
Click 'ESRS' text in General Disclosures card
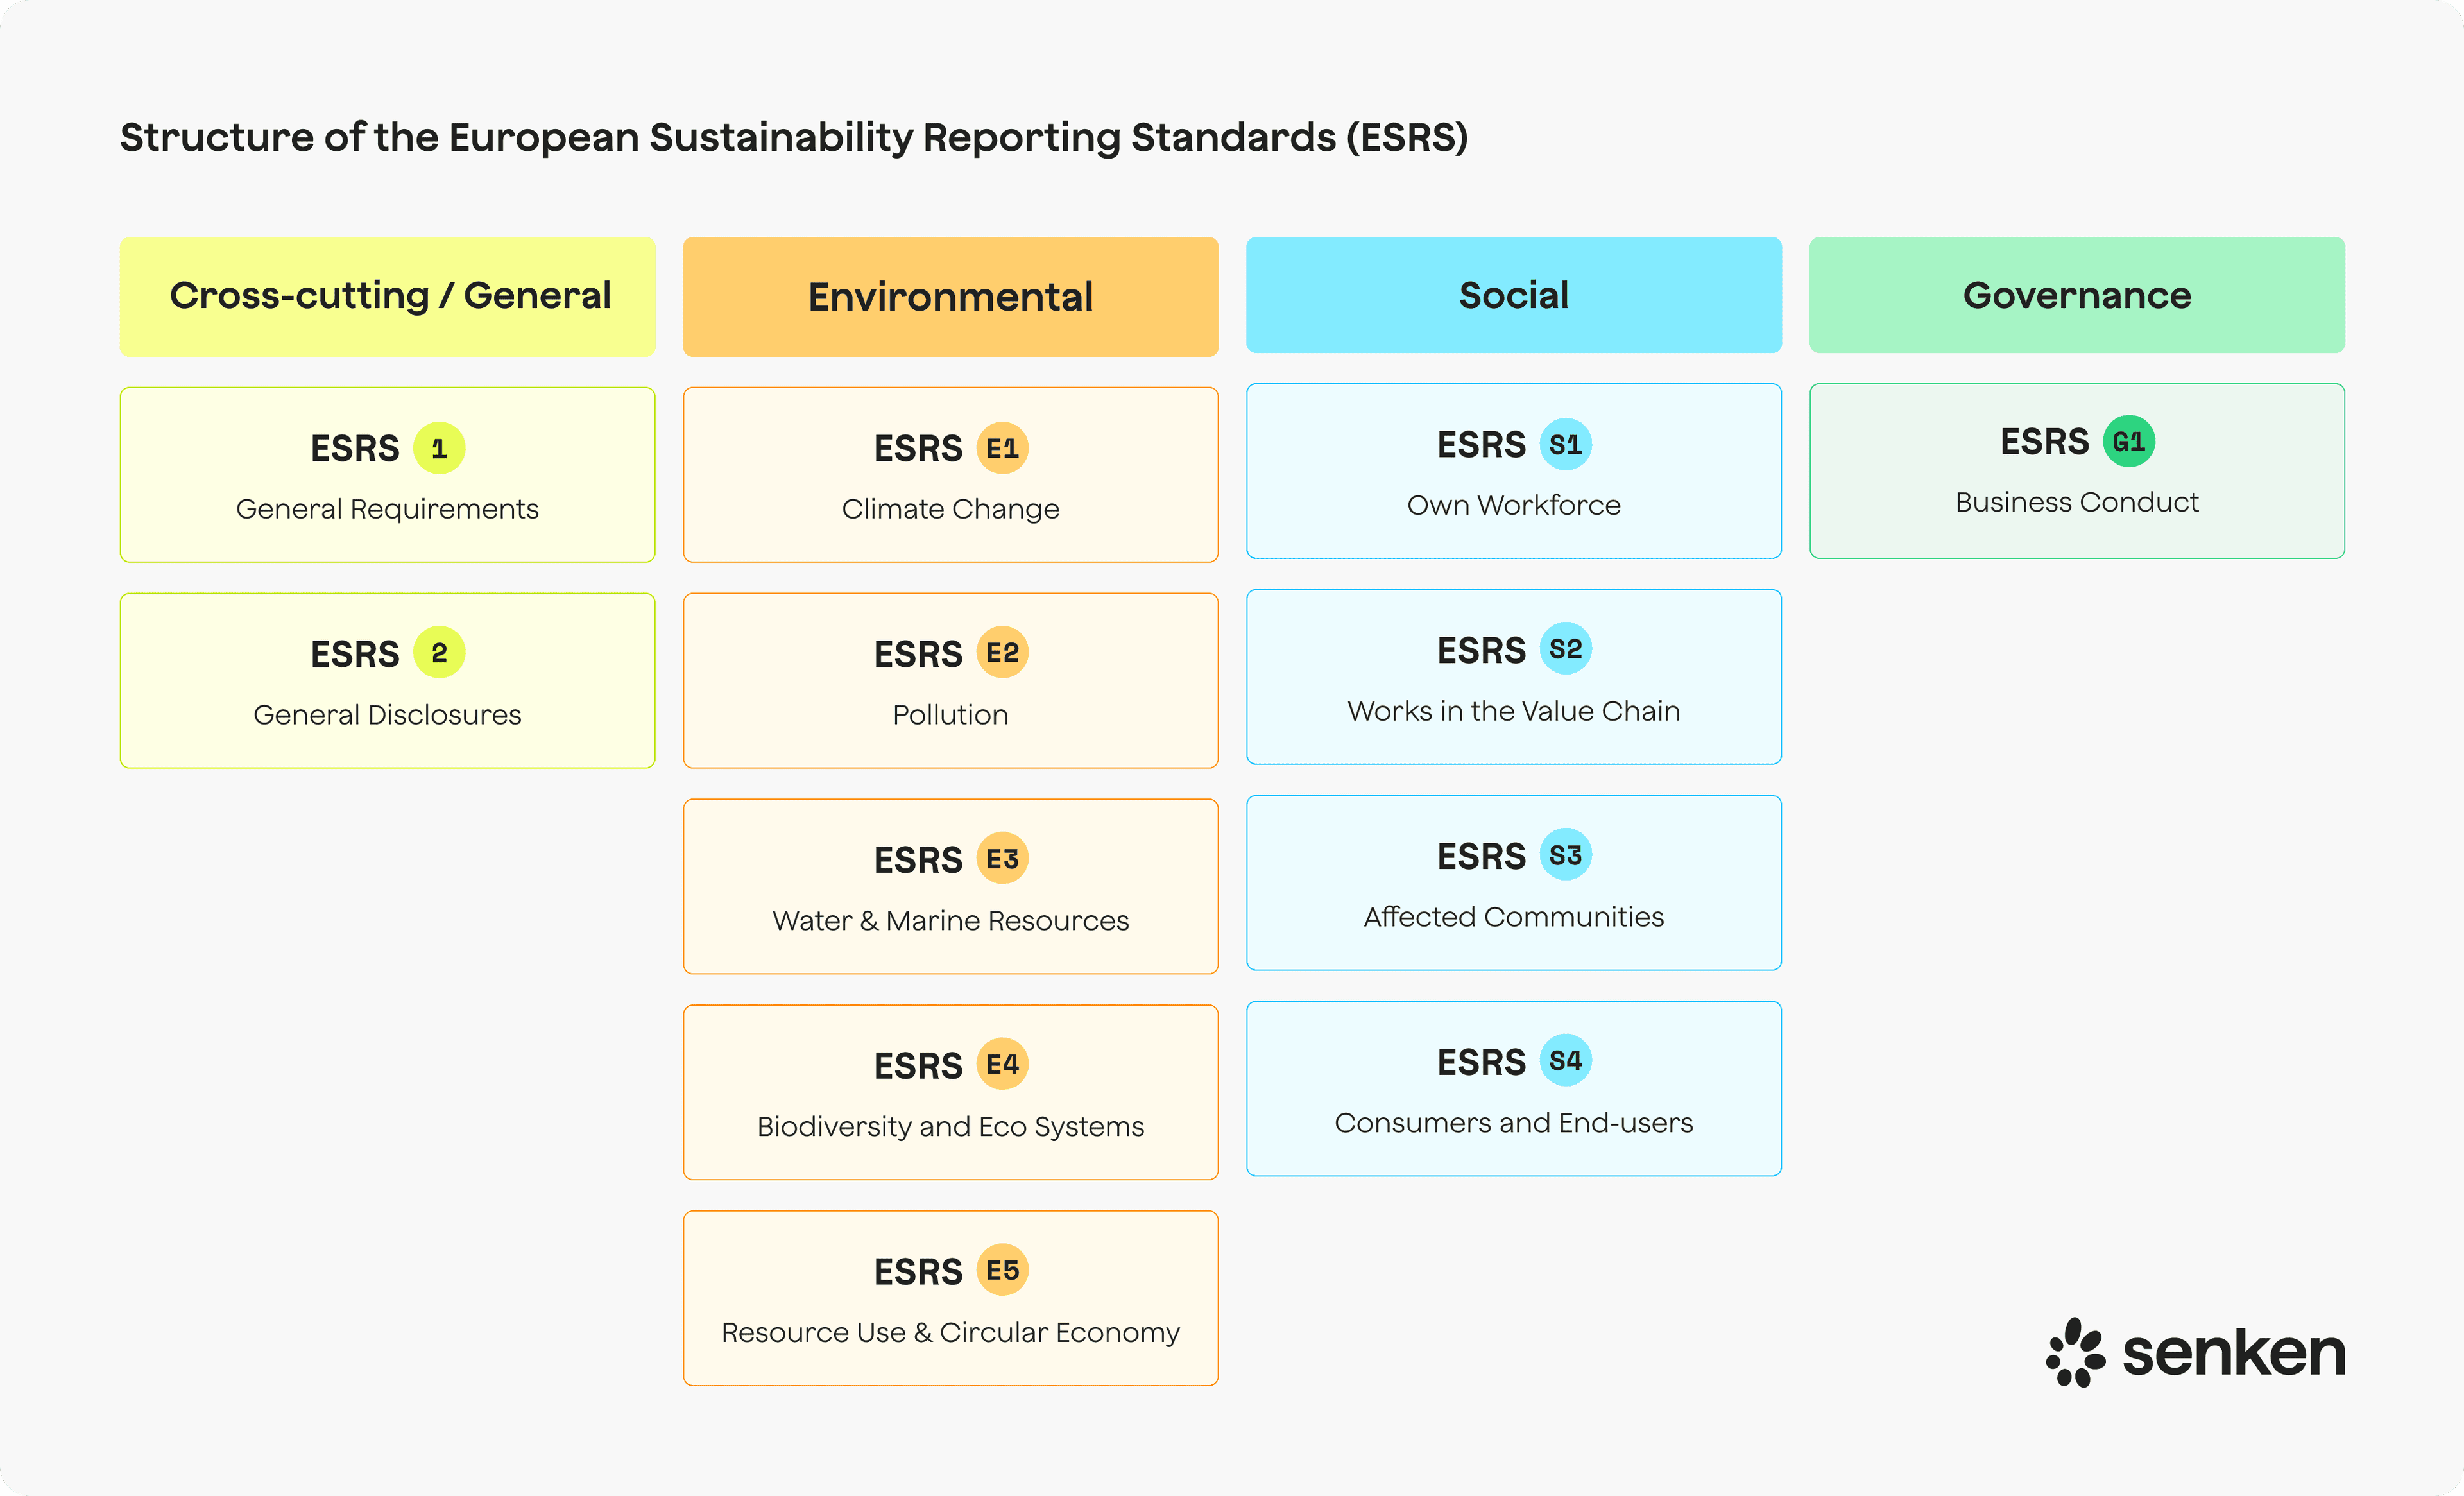355,655
